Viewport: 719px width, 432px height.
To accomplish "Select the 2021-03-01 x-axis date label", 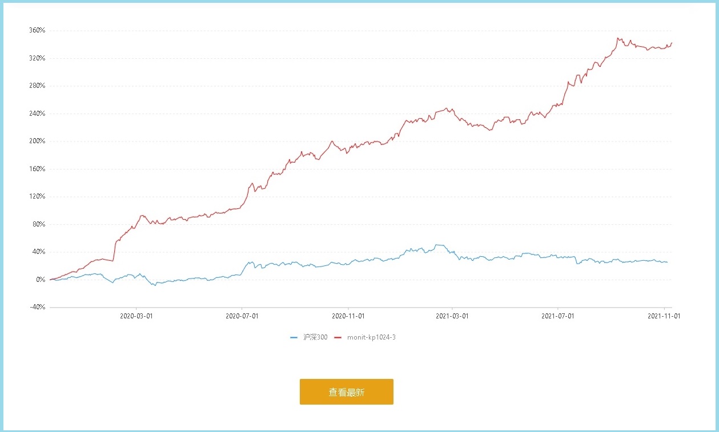I will [x=452, y=315].
